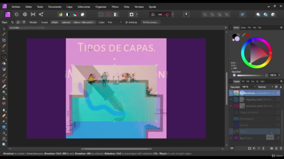Viewport: 284px width, 159px height.
Task: Open the Filtros menu
Action: coord(115,7)
